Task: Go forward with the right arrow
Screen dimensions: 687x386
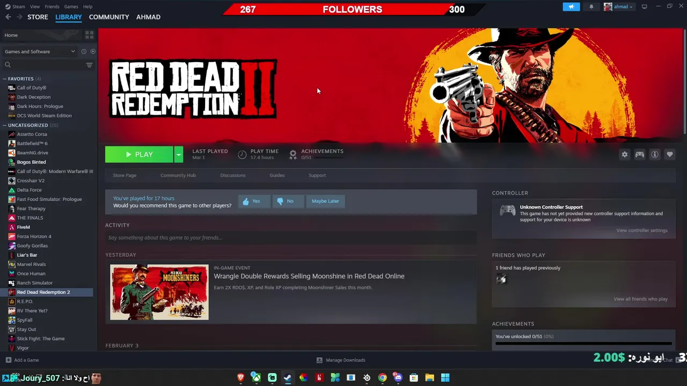Action: click(x=19, y=17)
